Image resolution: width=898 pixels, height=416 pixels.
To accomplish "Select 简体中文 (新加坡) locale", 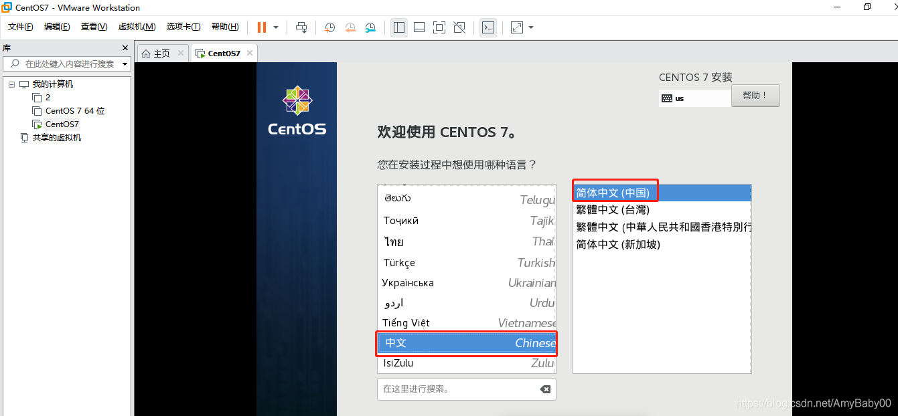I will coord(662,245).
